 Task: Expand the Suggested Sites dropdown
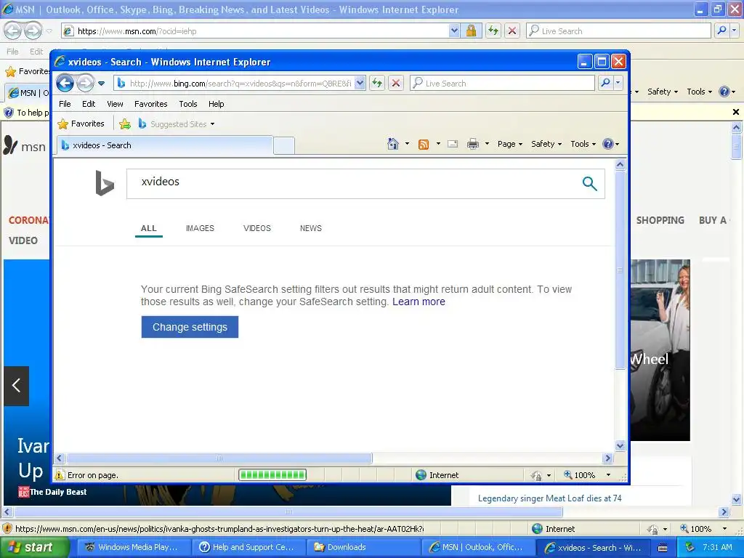pyautogui.click(x=213, y=124)
